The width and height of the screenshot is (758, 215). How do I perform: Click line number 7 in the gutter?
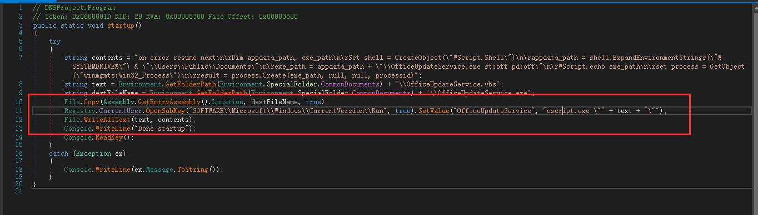click(21, 57)
